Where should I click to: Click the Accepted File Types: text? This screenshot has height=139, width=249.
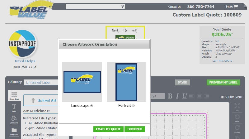pos(40,135)
